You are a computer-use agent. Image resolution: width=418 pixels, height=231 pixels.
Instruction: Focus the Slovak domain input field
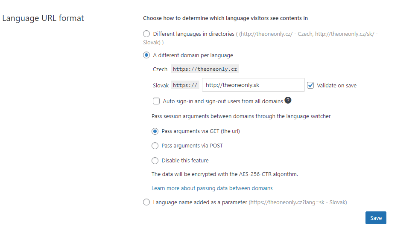point(253,85)
